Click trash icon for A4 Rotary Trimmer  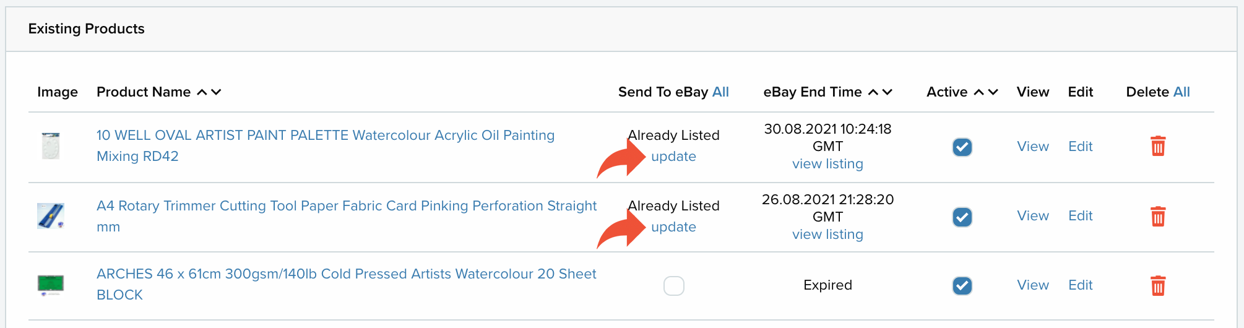pos(1158,217)
